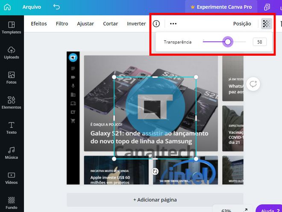Screen dimensions: 282x212
Task: Click the devices icon in design sidebar
Action: tap(73, 103)
